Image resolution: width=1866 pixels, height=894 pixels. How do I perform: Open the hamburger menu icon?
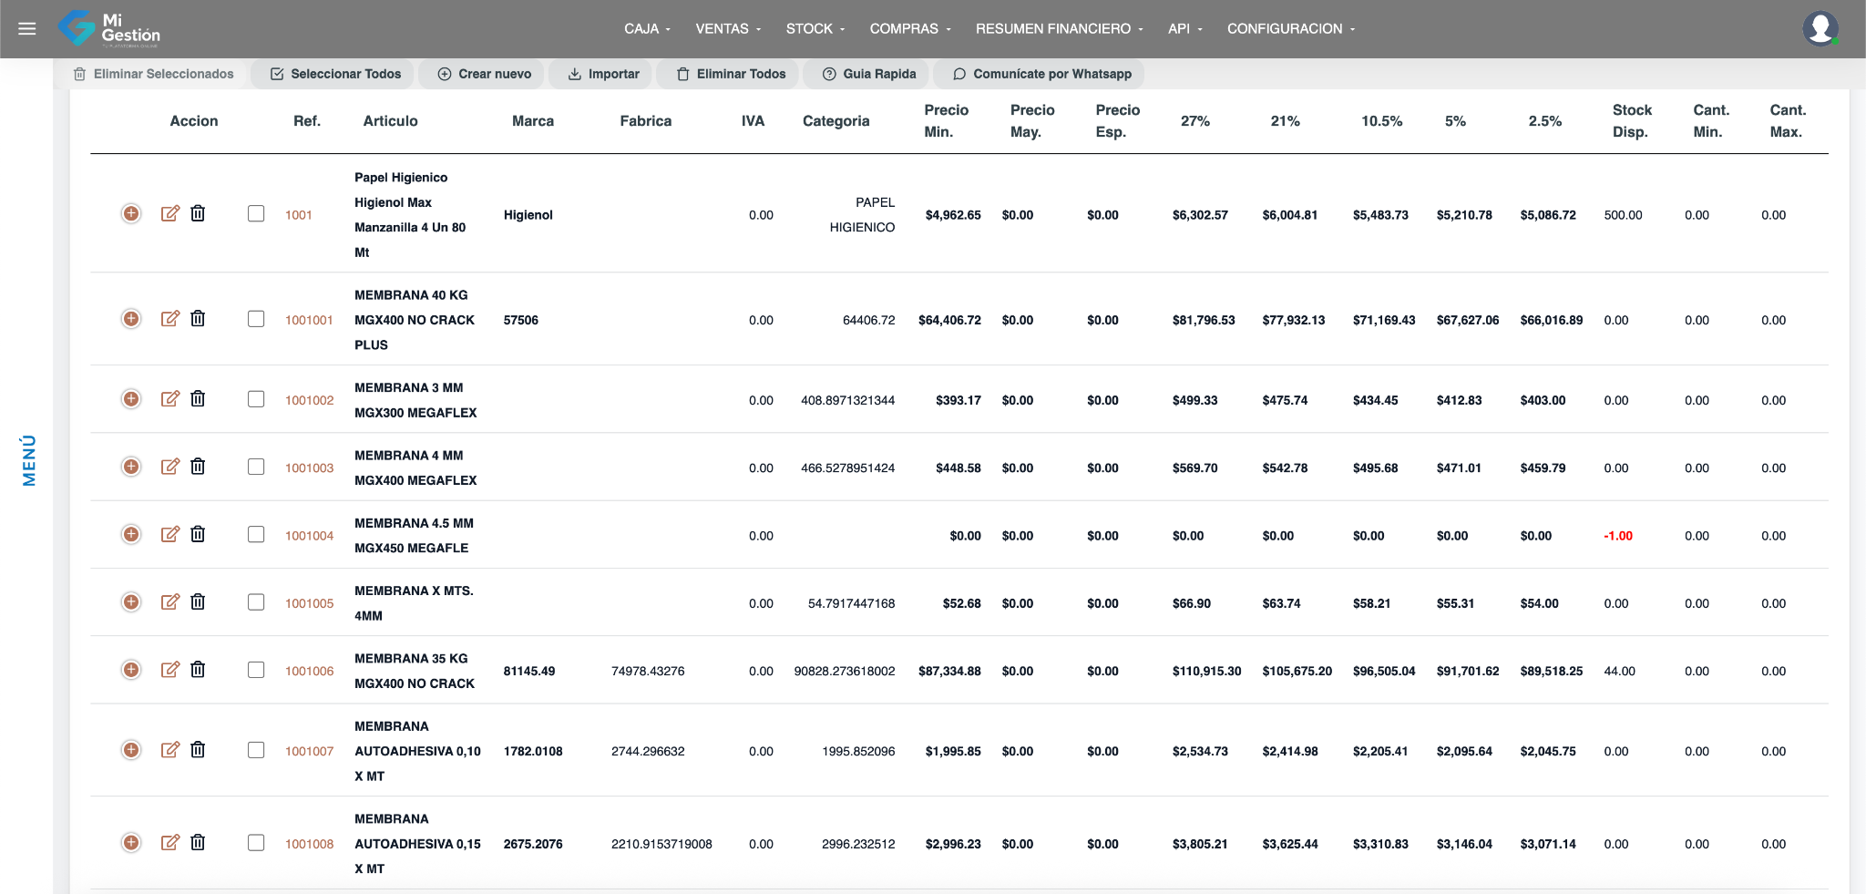[x=27, y=29]
